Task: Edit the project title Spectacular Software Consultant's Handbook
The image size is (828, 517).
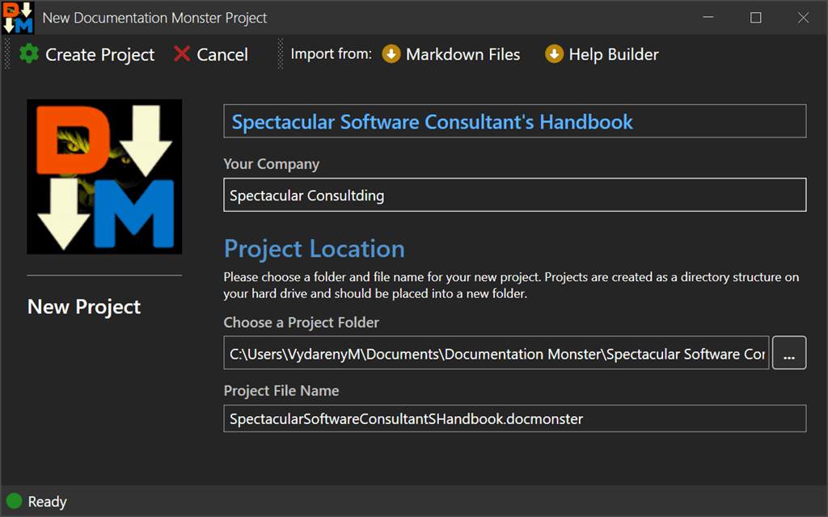Action: coord(514,121)
